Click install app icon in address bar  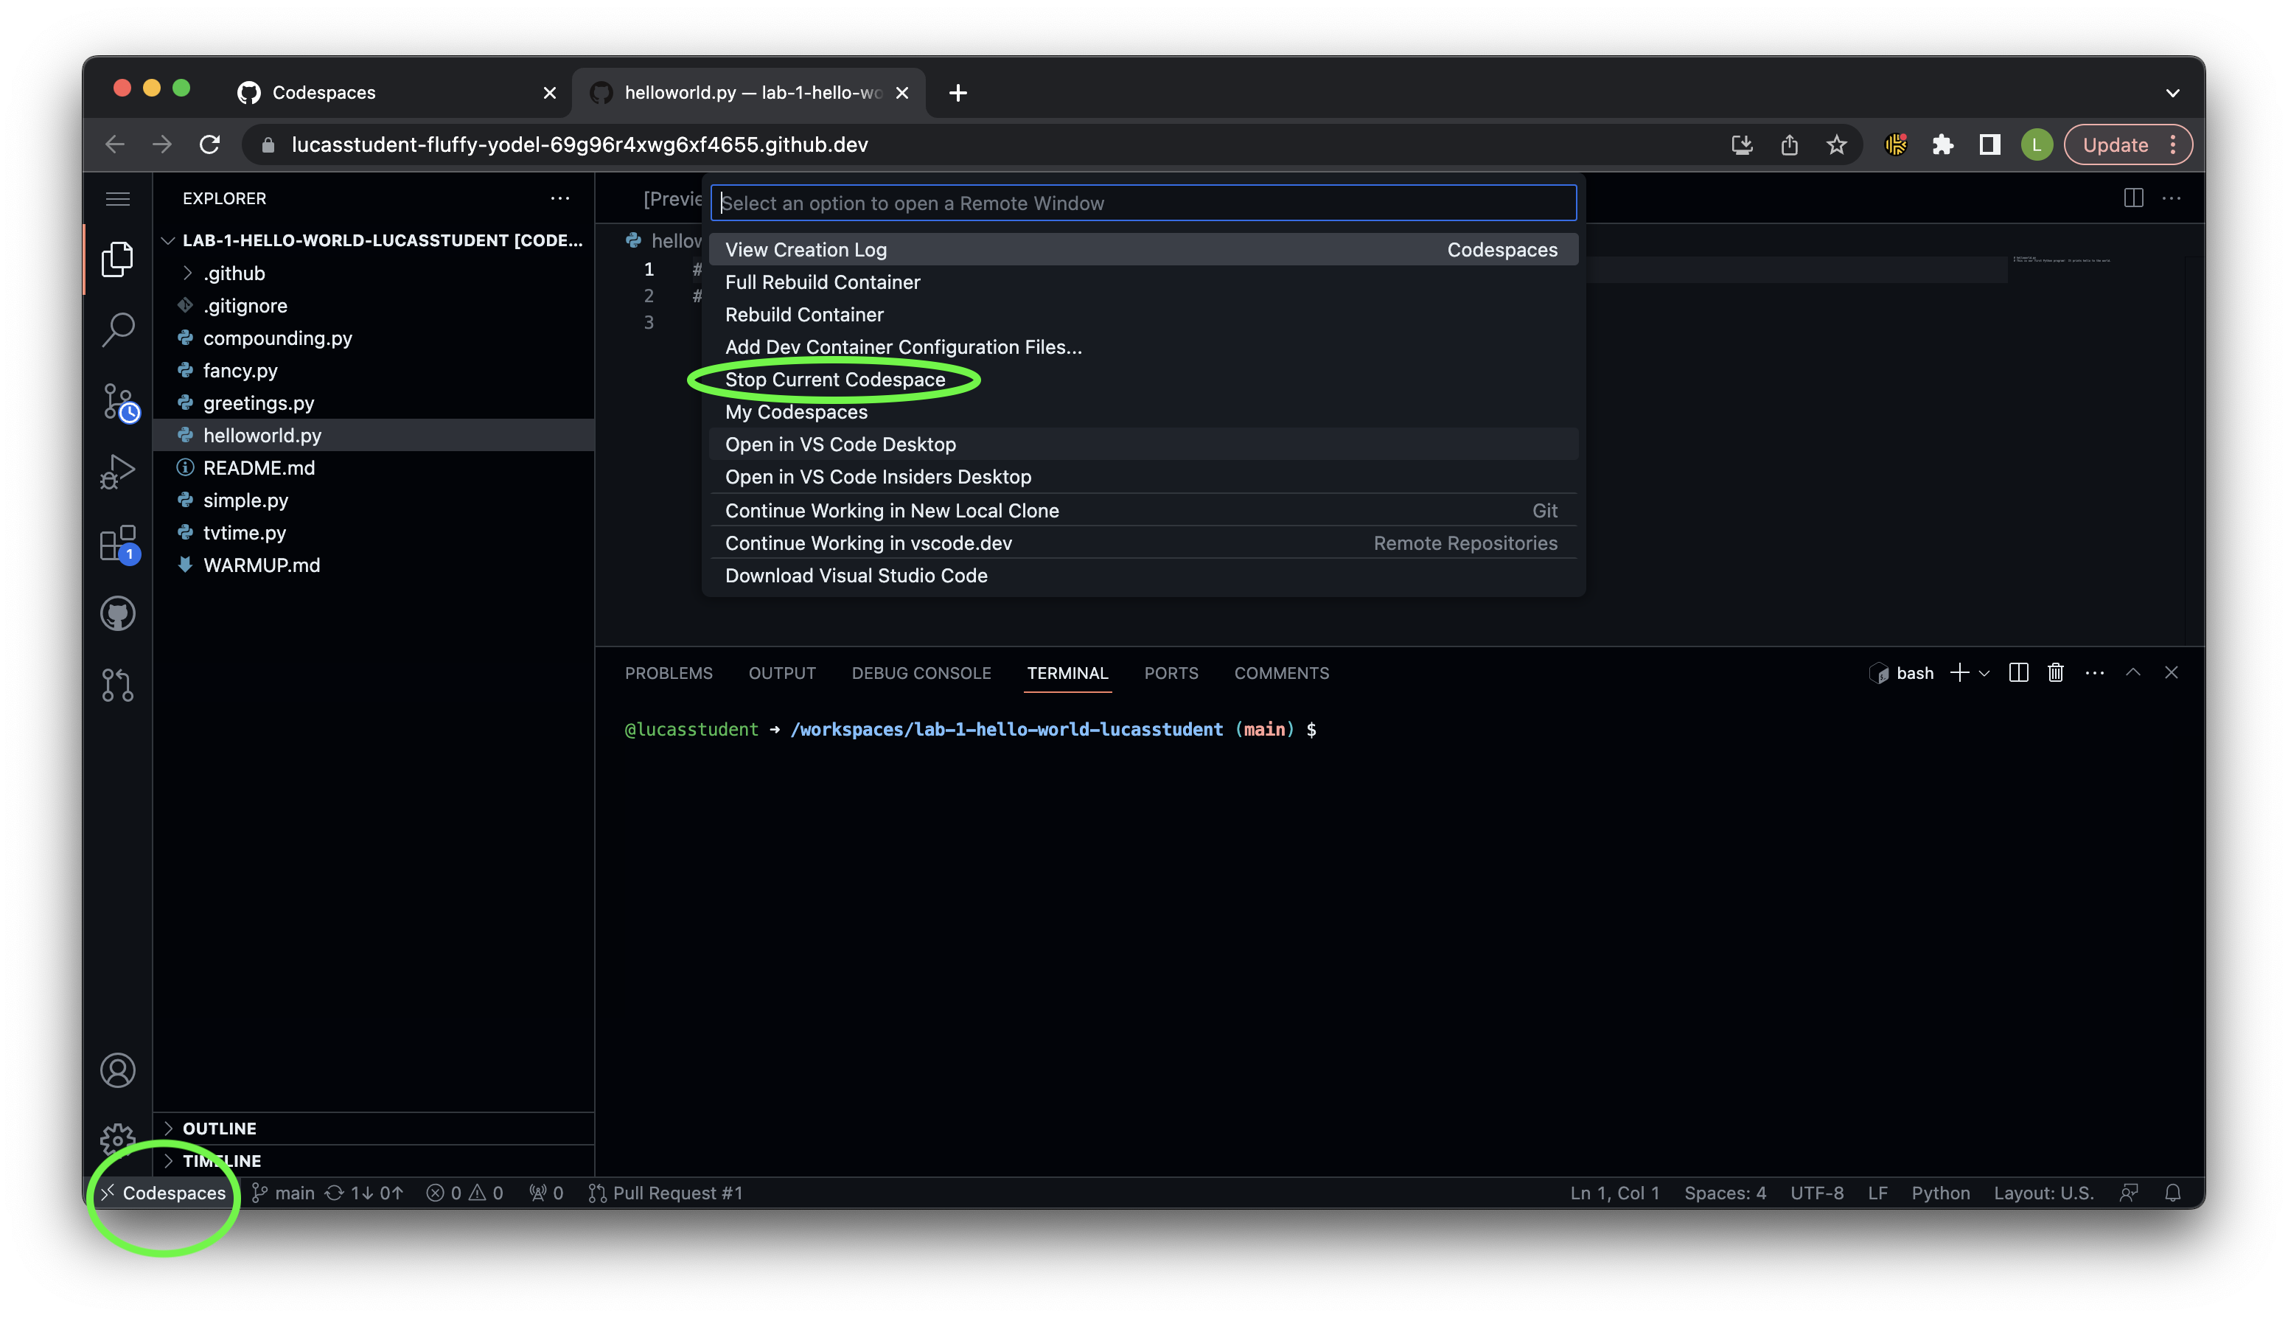[1743, 144]
